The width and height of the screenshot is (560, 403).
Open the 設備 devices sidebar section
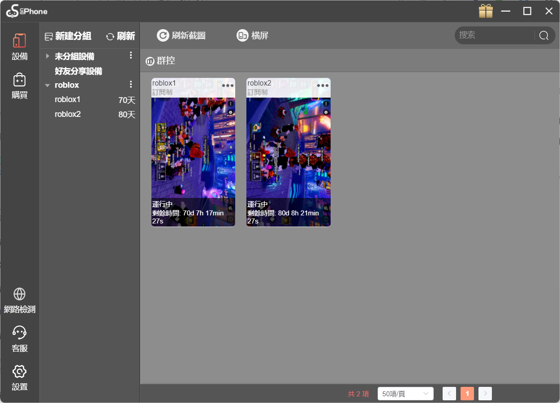coord(20,47)
